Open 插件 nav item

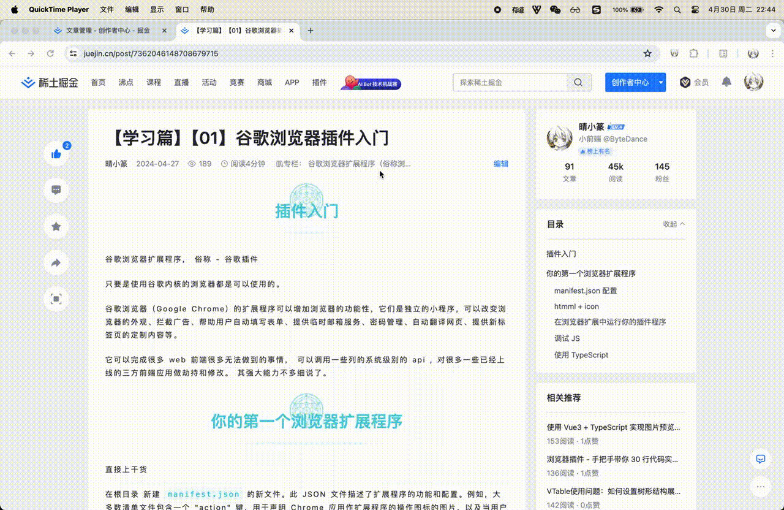point(319,82)
